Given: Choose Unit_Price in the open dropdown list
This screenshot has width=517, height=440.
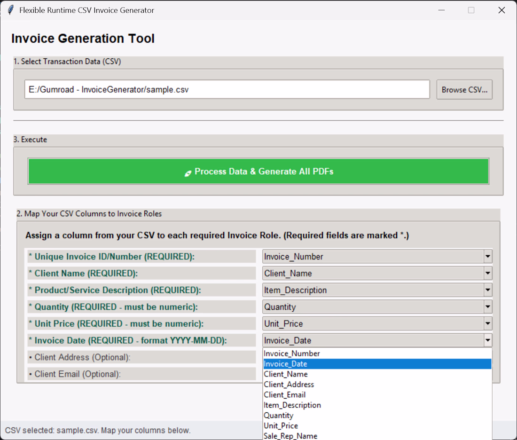Looking at the screenshot, I should click(x=377, y=426).
